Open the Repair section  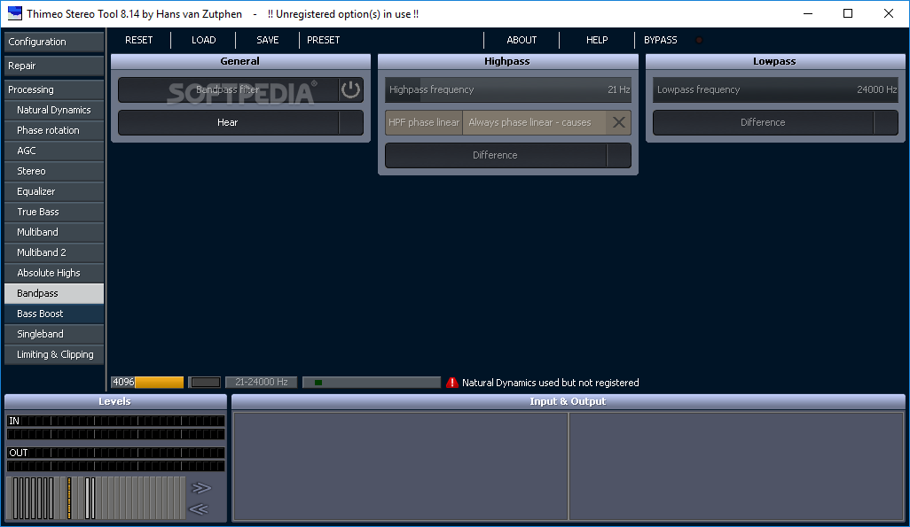click(x=54, y=66)
